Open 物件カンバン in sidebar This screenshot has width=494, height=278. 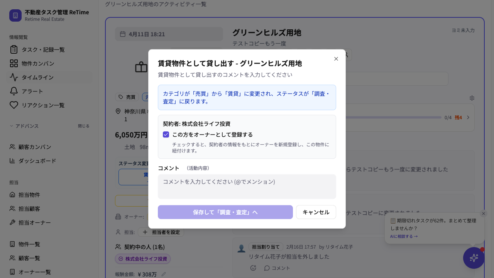49,63
